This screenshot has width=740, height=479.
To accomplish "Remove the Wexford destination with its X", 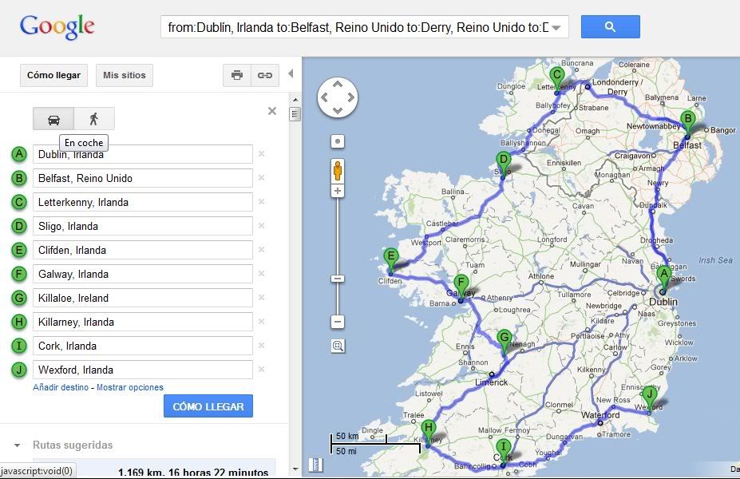I will click(262, 370).
